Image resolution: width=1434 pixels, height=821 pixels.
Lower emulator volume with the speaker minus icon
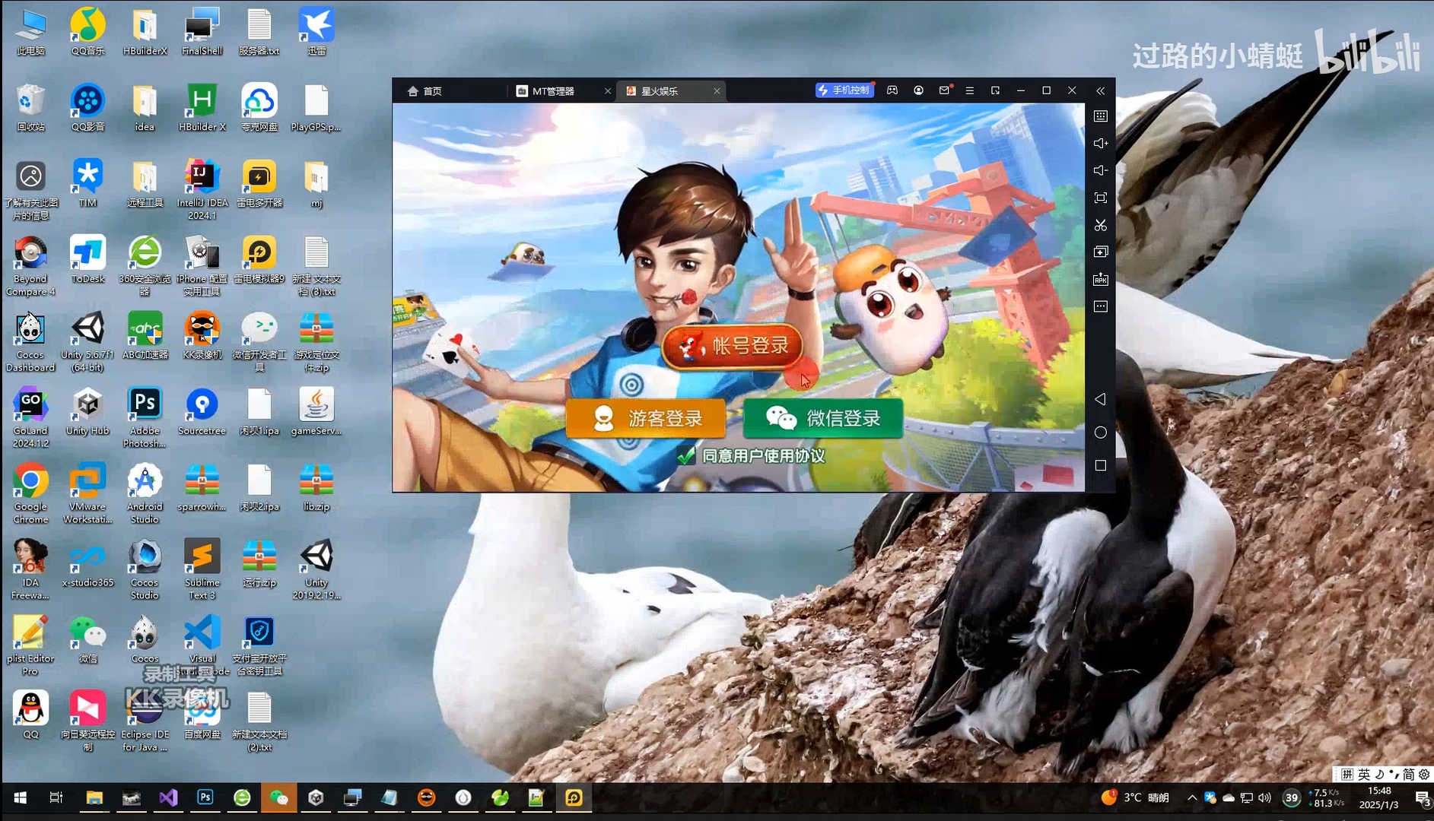[x=1100, y=171]
